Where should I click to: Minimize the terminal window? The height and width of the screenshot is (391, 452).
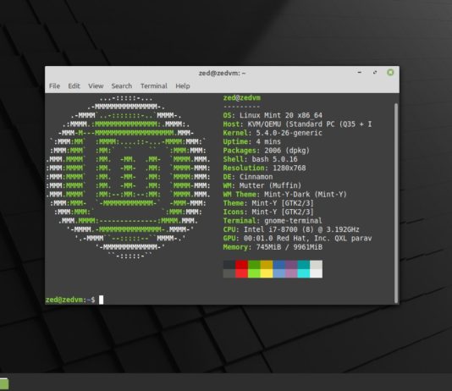pos(360,72)
